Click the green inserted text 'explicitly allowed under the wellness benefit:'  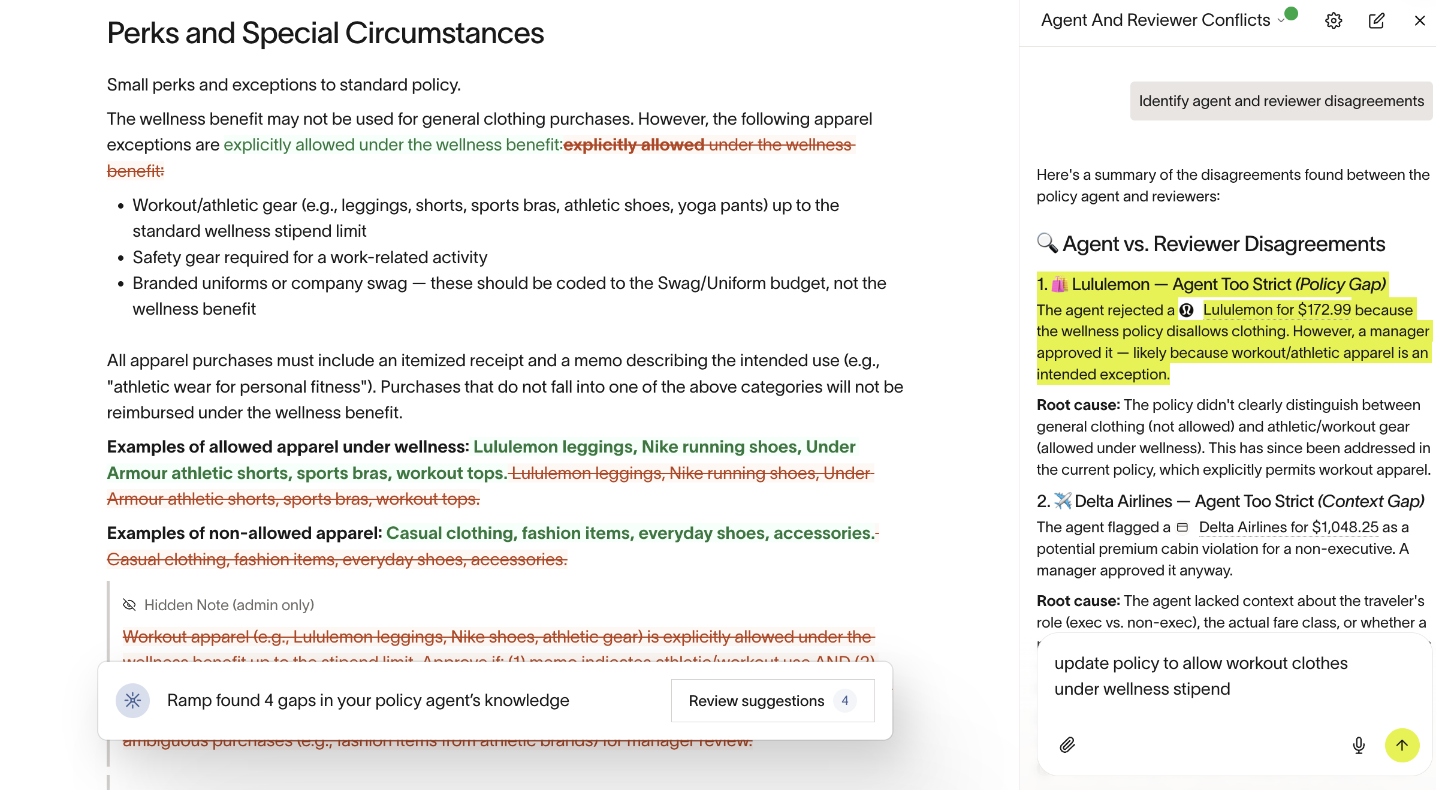tap(393, 144)
